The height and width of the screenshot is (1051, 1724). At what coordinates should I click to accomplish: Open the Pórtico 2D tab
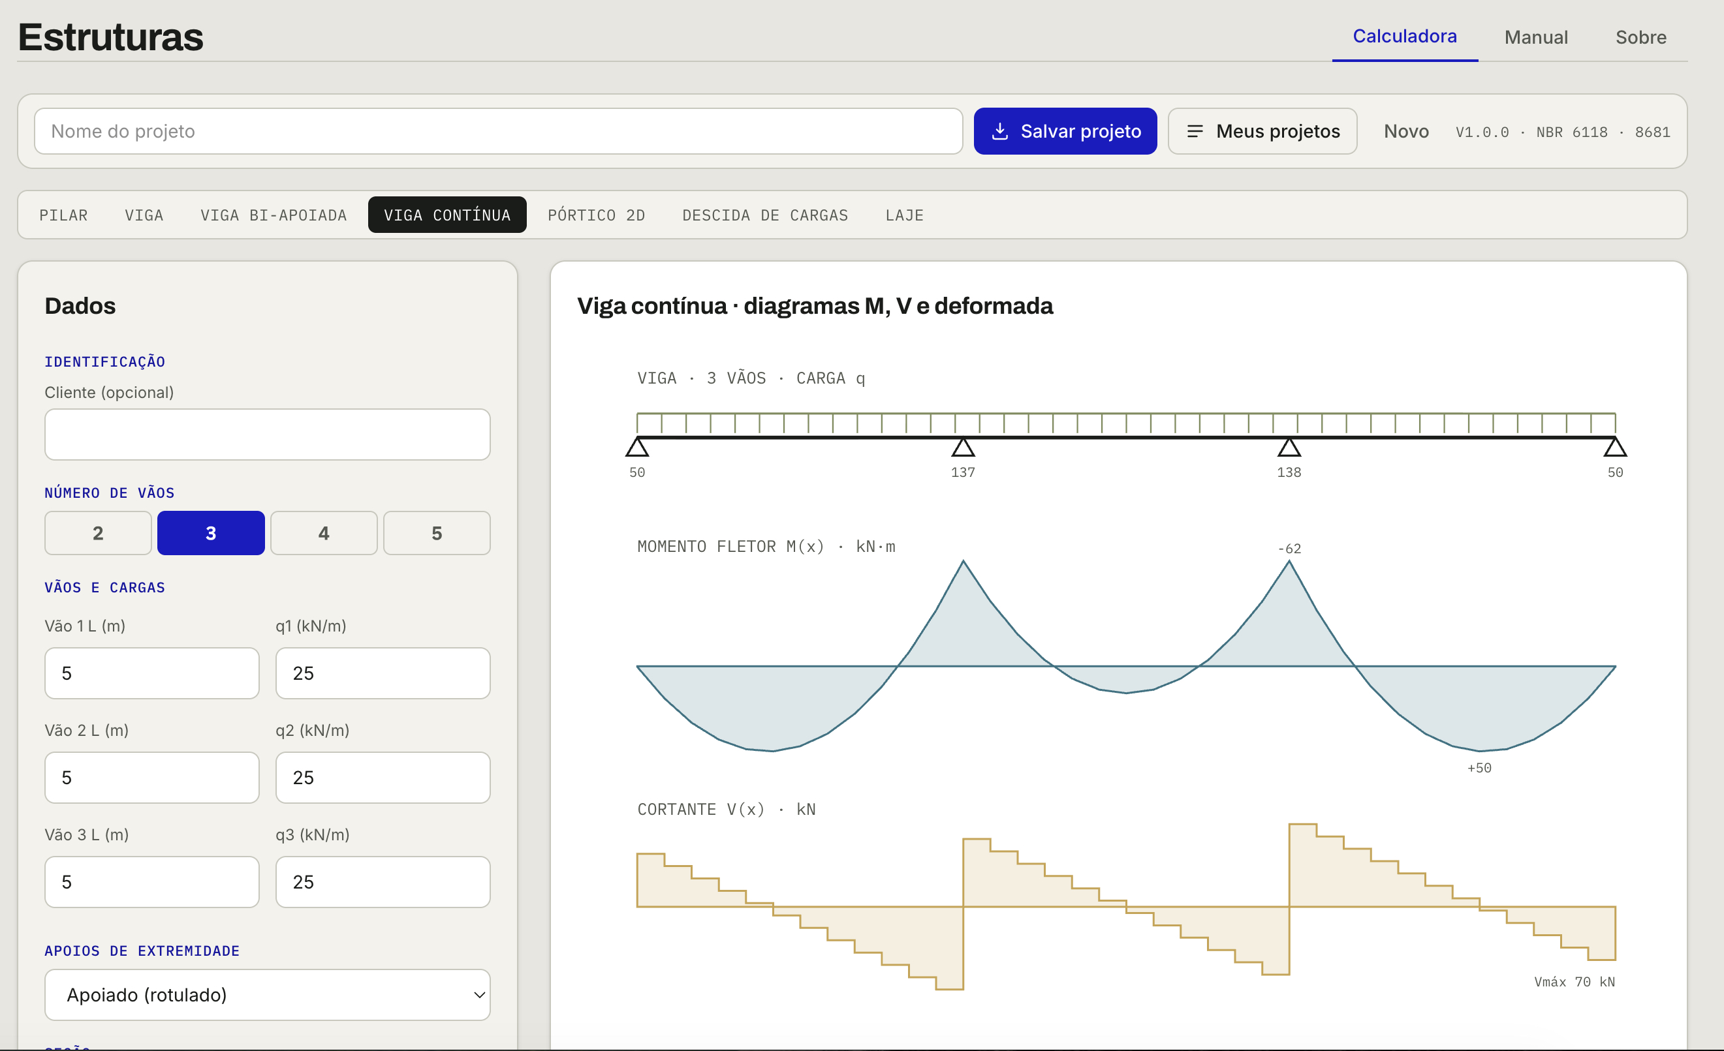(x=596, y=215)
